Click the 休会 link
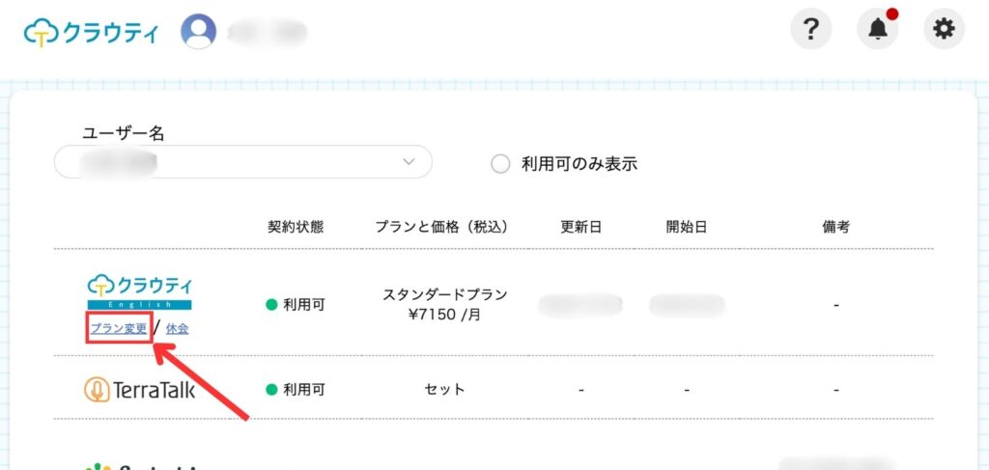This screenshot has height=470, width=989. [x=177, y=328]
